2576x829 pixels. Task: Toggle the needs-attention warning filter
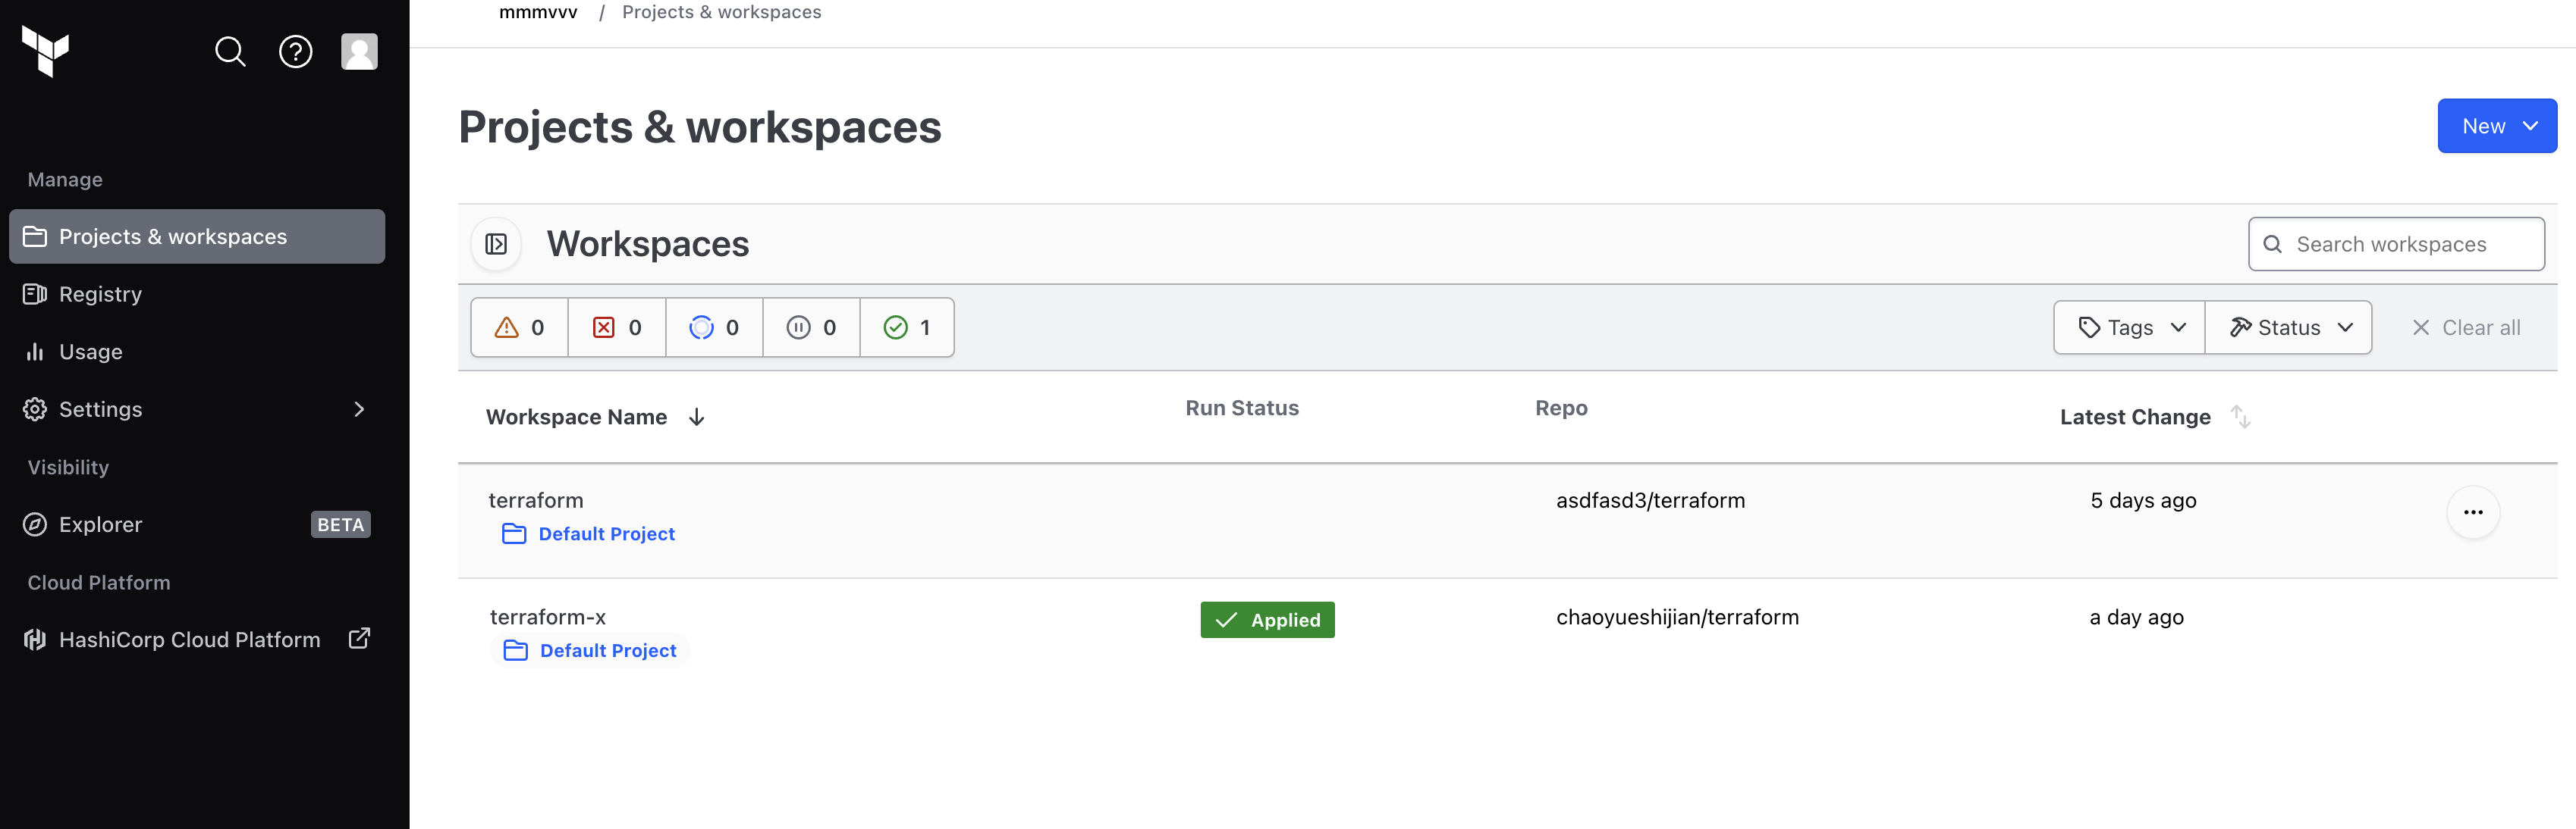519,327
